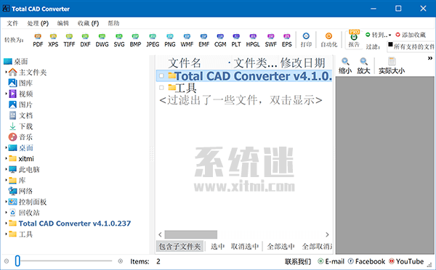
Task: Convert to XPS format
Action: [53, 40]
